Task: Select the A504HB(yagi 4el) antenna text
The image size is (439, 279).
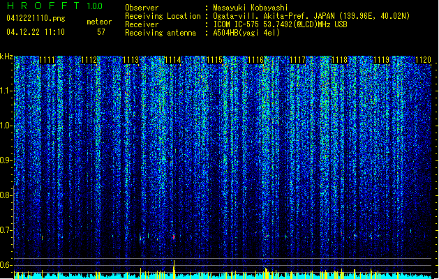Action: coord(246,33)
